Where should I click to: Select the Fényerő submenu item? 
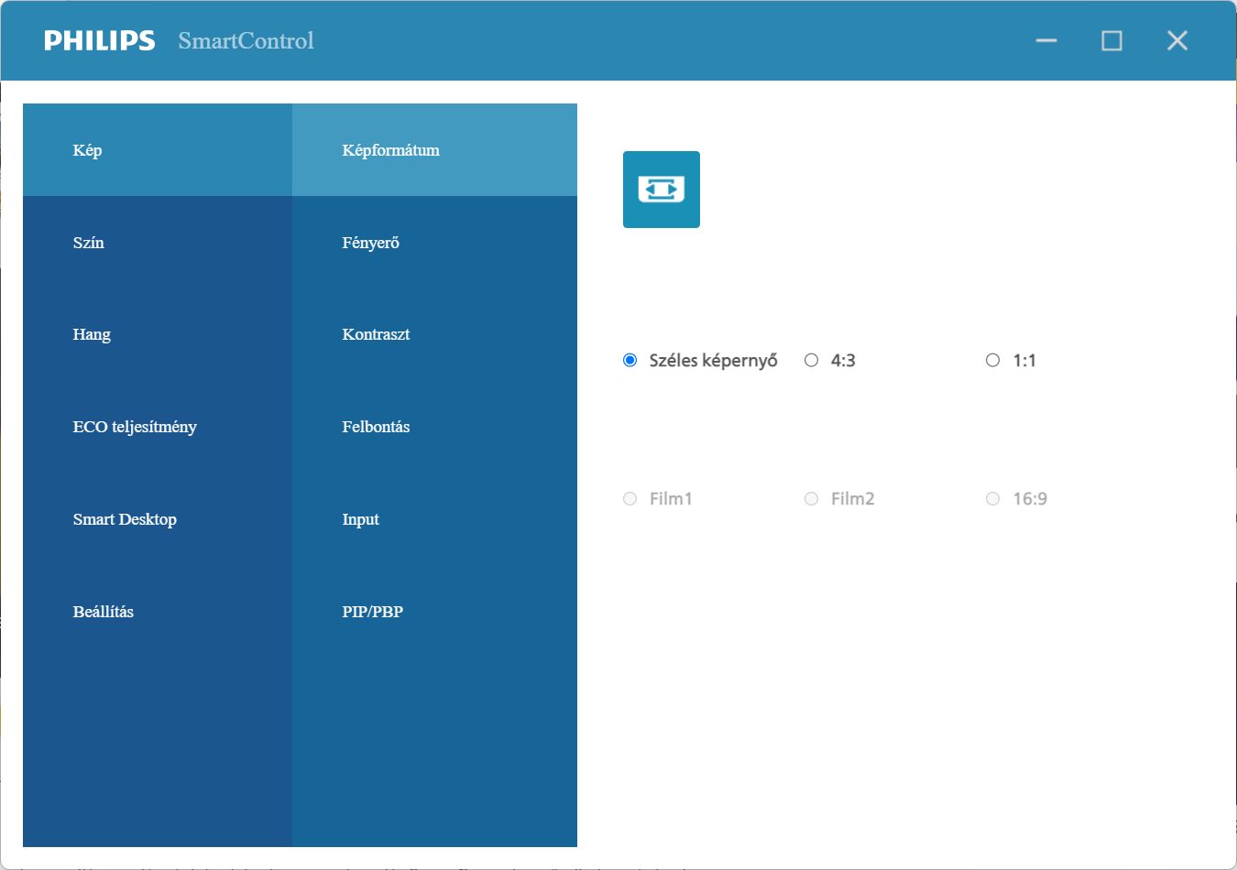[434, 243]
